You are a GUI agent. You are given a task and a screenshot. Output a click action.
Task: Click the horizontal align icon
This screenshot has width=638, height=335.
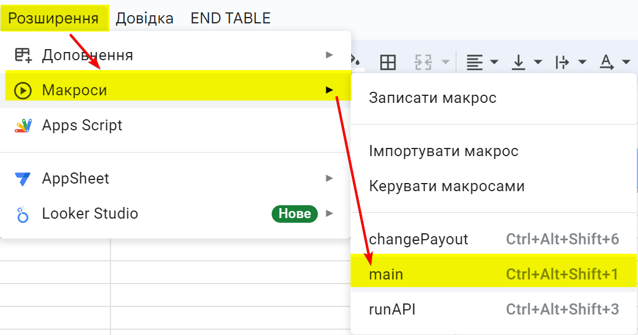[474, 63]
